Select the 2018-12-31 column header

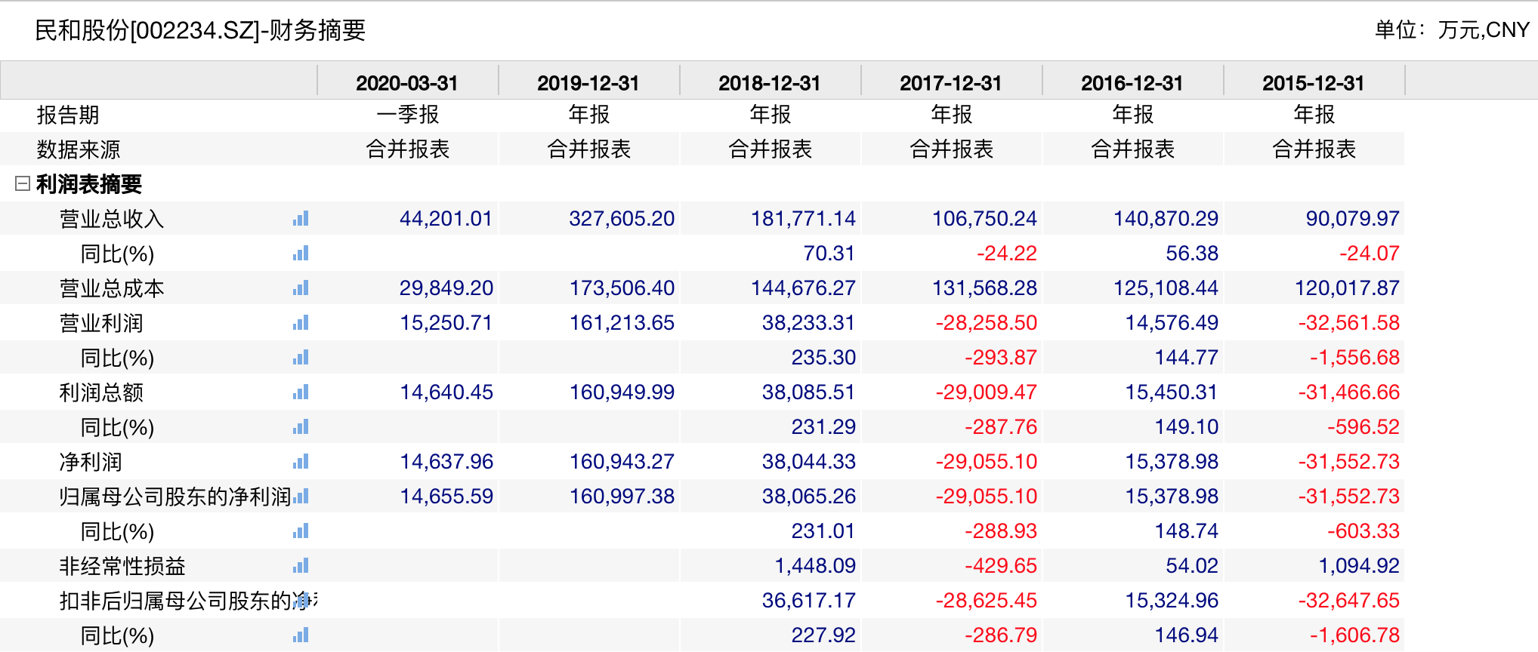pyautogui.click(x=770, y=83)
